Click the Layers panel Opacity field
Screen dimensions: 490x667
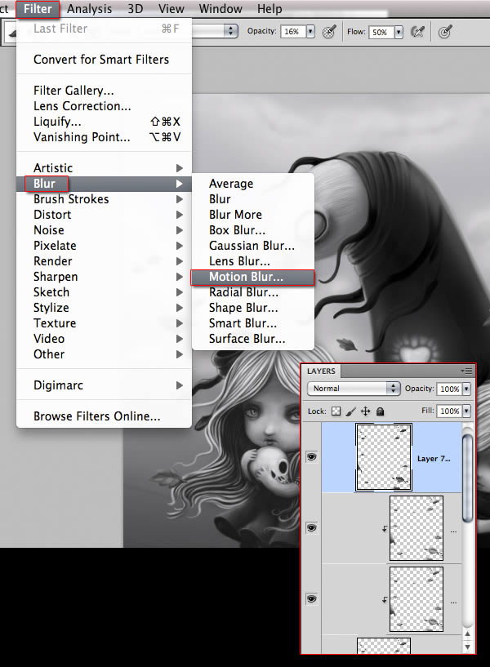click(450, 389)
